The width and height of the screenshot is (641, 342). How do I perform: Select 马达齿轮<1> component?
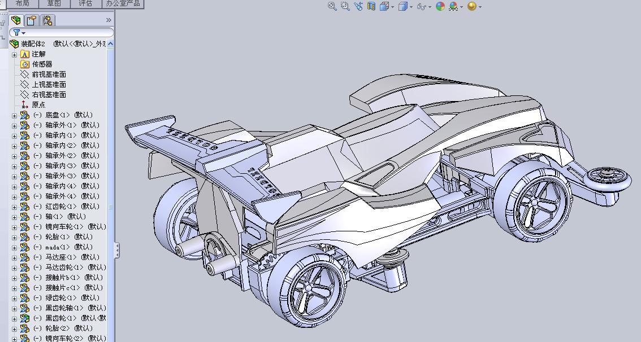(70, 268)
